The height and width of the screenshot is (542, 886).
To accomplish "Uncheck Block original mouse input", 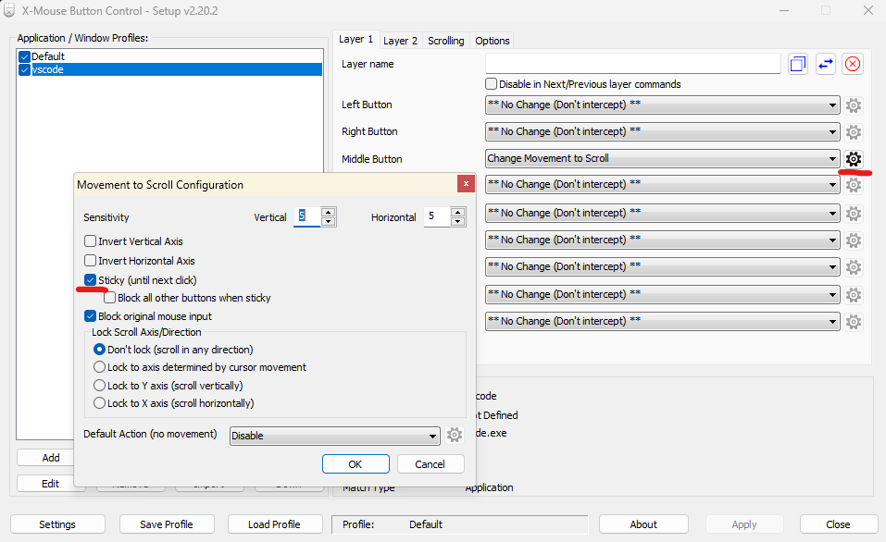I will coord(91,314).
